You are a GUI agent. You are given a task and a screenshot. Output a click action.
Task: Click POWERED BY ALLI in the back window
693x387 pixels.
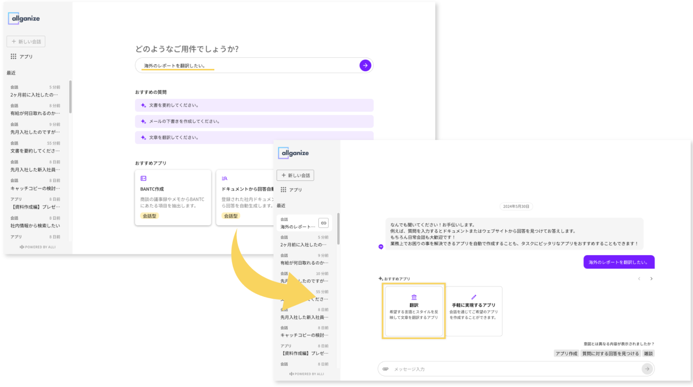click(38, 247)
